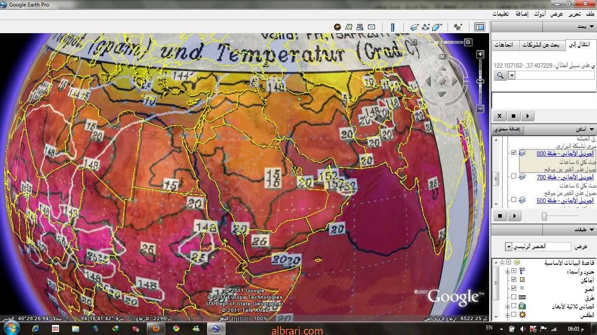Click the Email envelope icon
Viewport: 597px width, 335px height.
371,27
